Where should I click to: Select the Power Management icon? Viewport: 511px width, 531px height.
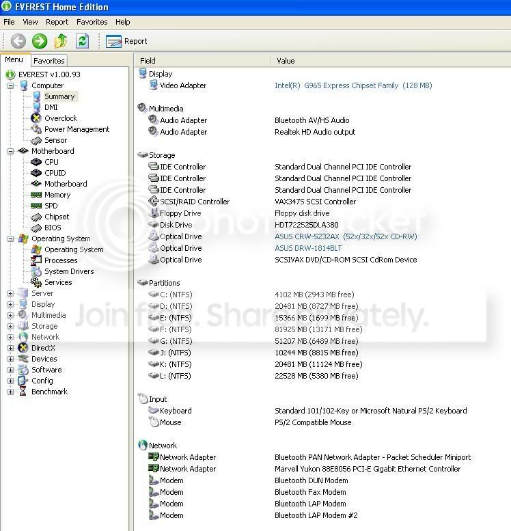pos(36,129)
